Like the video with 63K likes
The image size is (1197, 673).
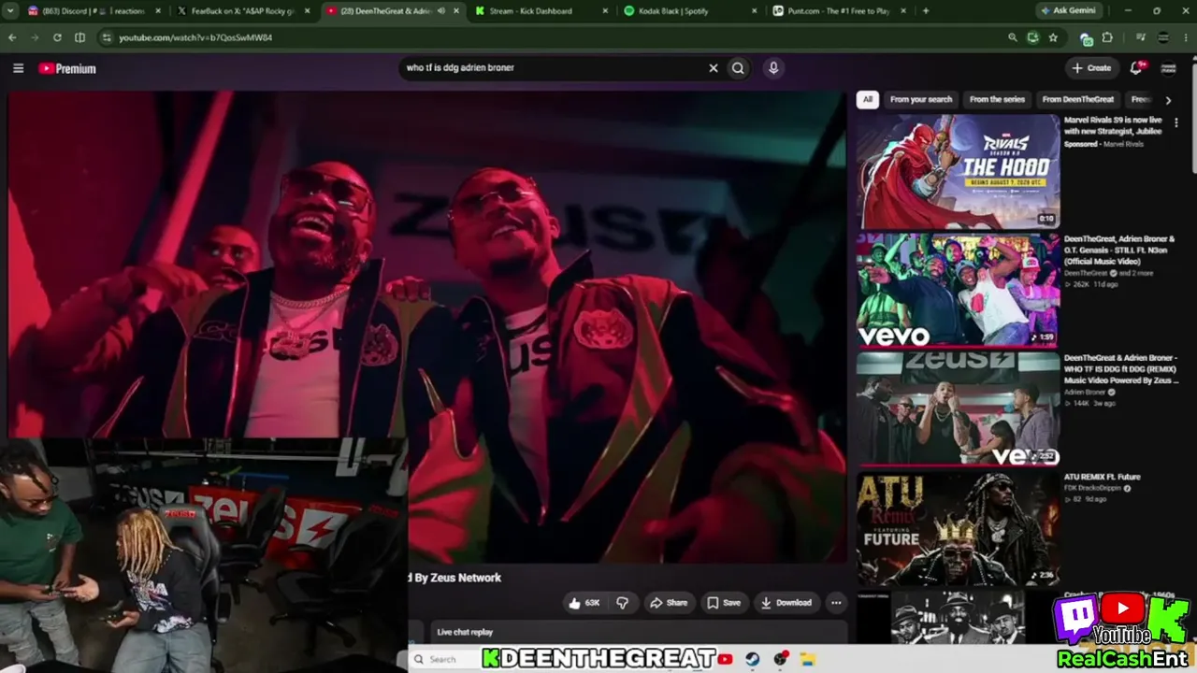[x=584, y=603]
